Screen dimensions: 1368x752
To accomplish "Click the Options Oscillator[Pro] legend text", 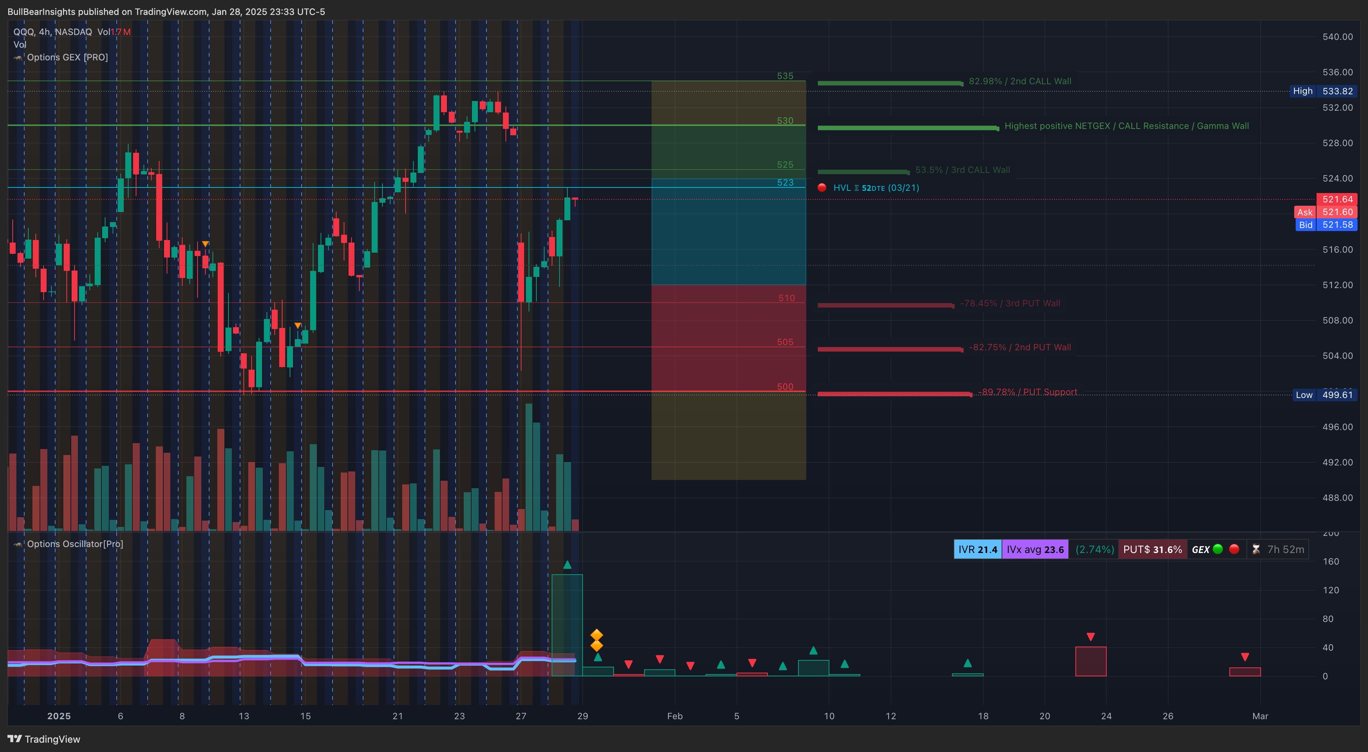I will (75, 544).
